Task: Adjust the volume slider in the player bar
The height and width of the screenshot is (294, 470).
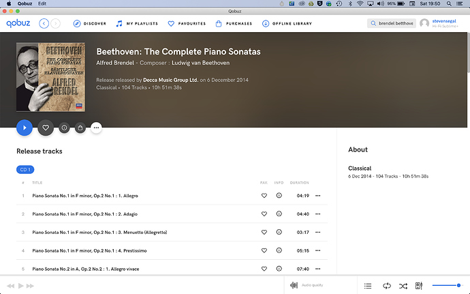Action: (447, 285)
